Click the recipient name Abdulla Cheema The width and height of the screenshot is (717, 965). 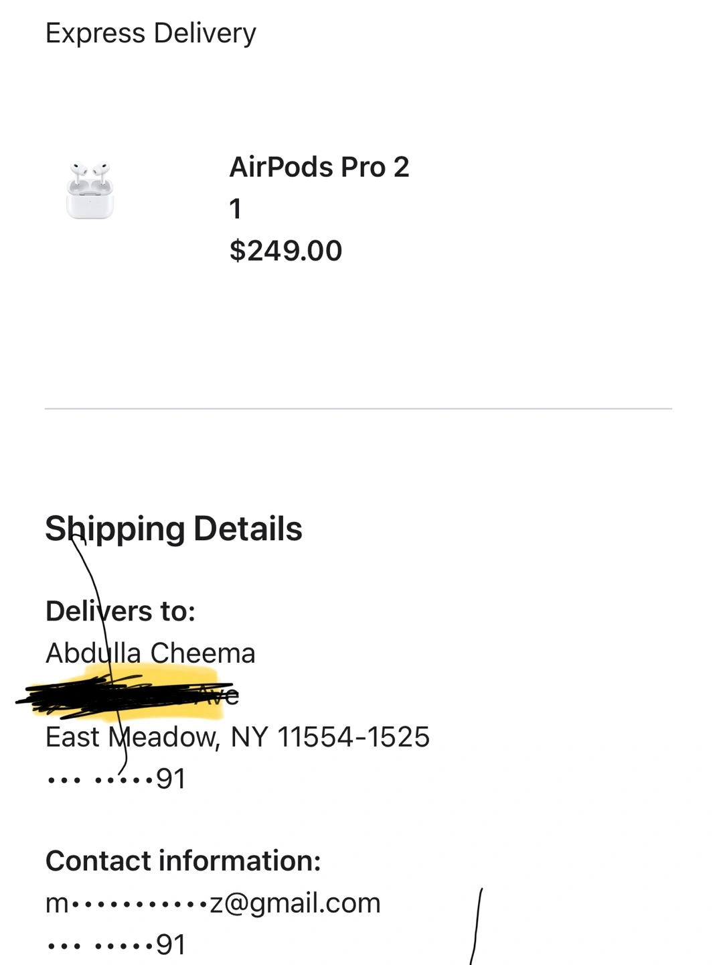point(151,653)
